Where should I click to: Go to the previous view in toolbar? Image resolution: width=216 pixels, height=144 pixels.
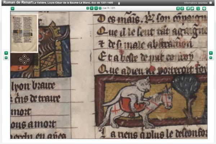92,8
